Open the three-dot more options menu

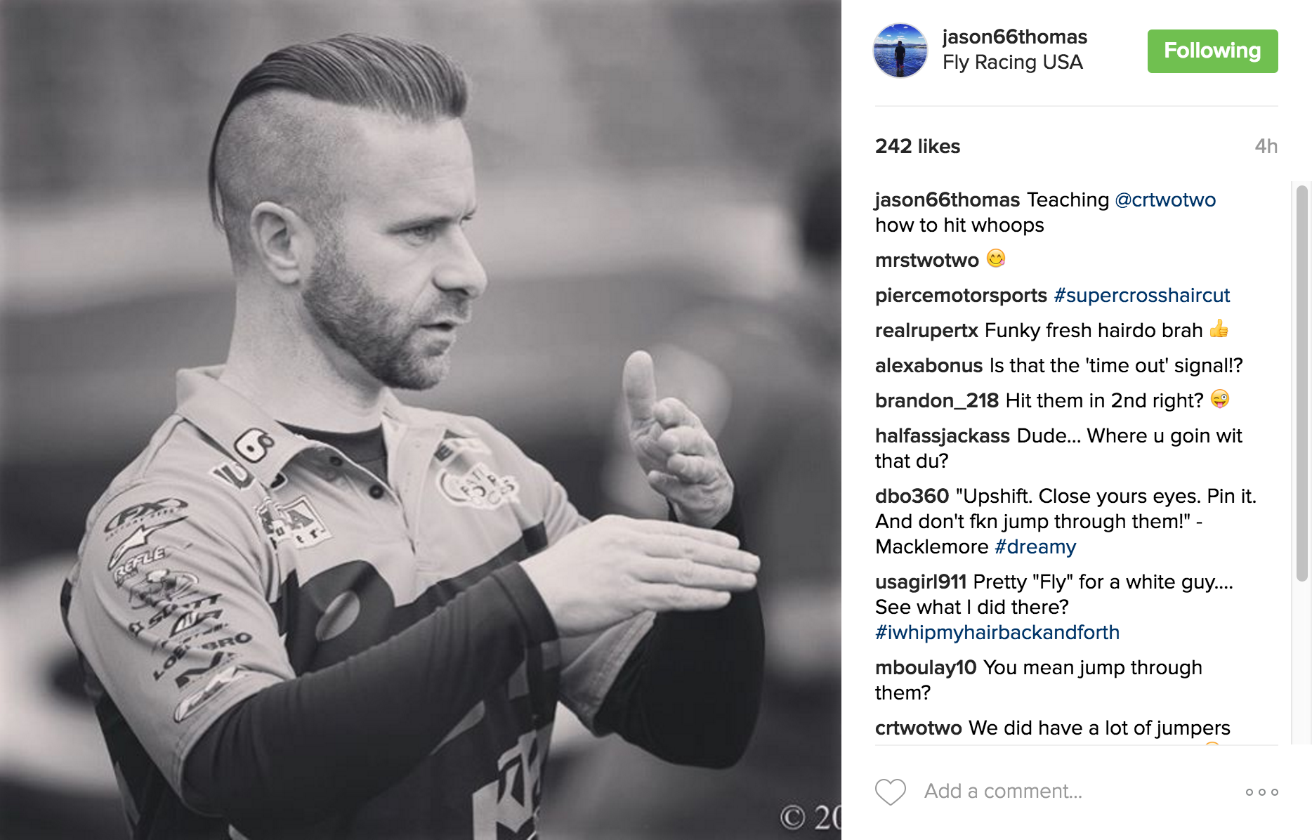1261,792
